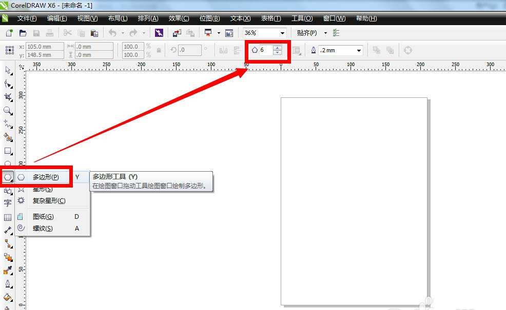Image resolution: width=506 pixels, height=310 pixels.
Task: Select the Connector tool
Action: (x=8, y=244)
